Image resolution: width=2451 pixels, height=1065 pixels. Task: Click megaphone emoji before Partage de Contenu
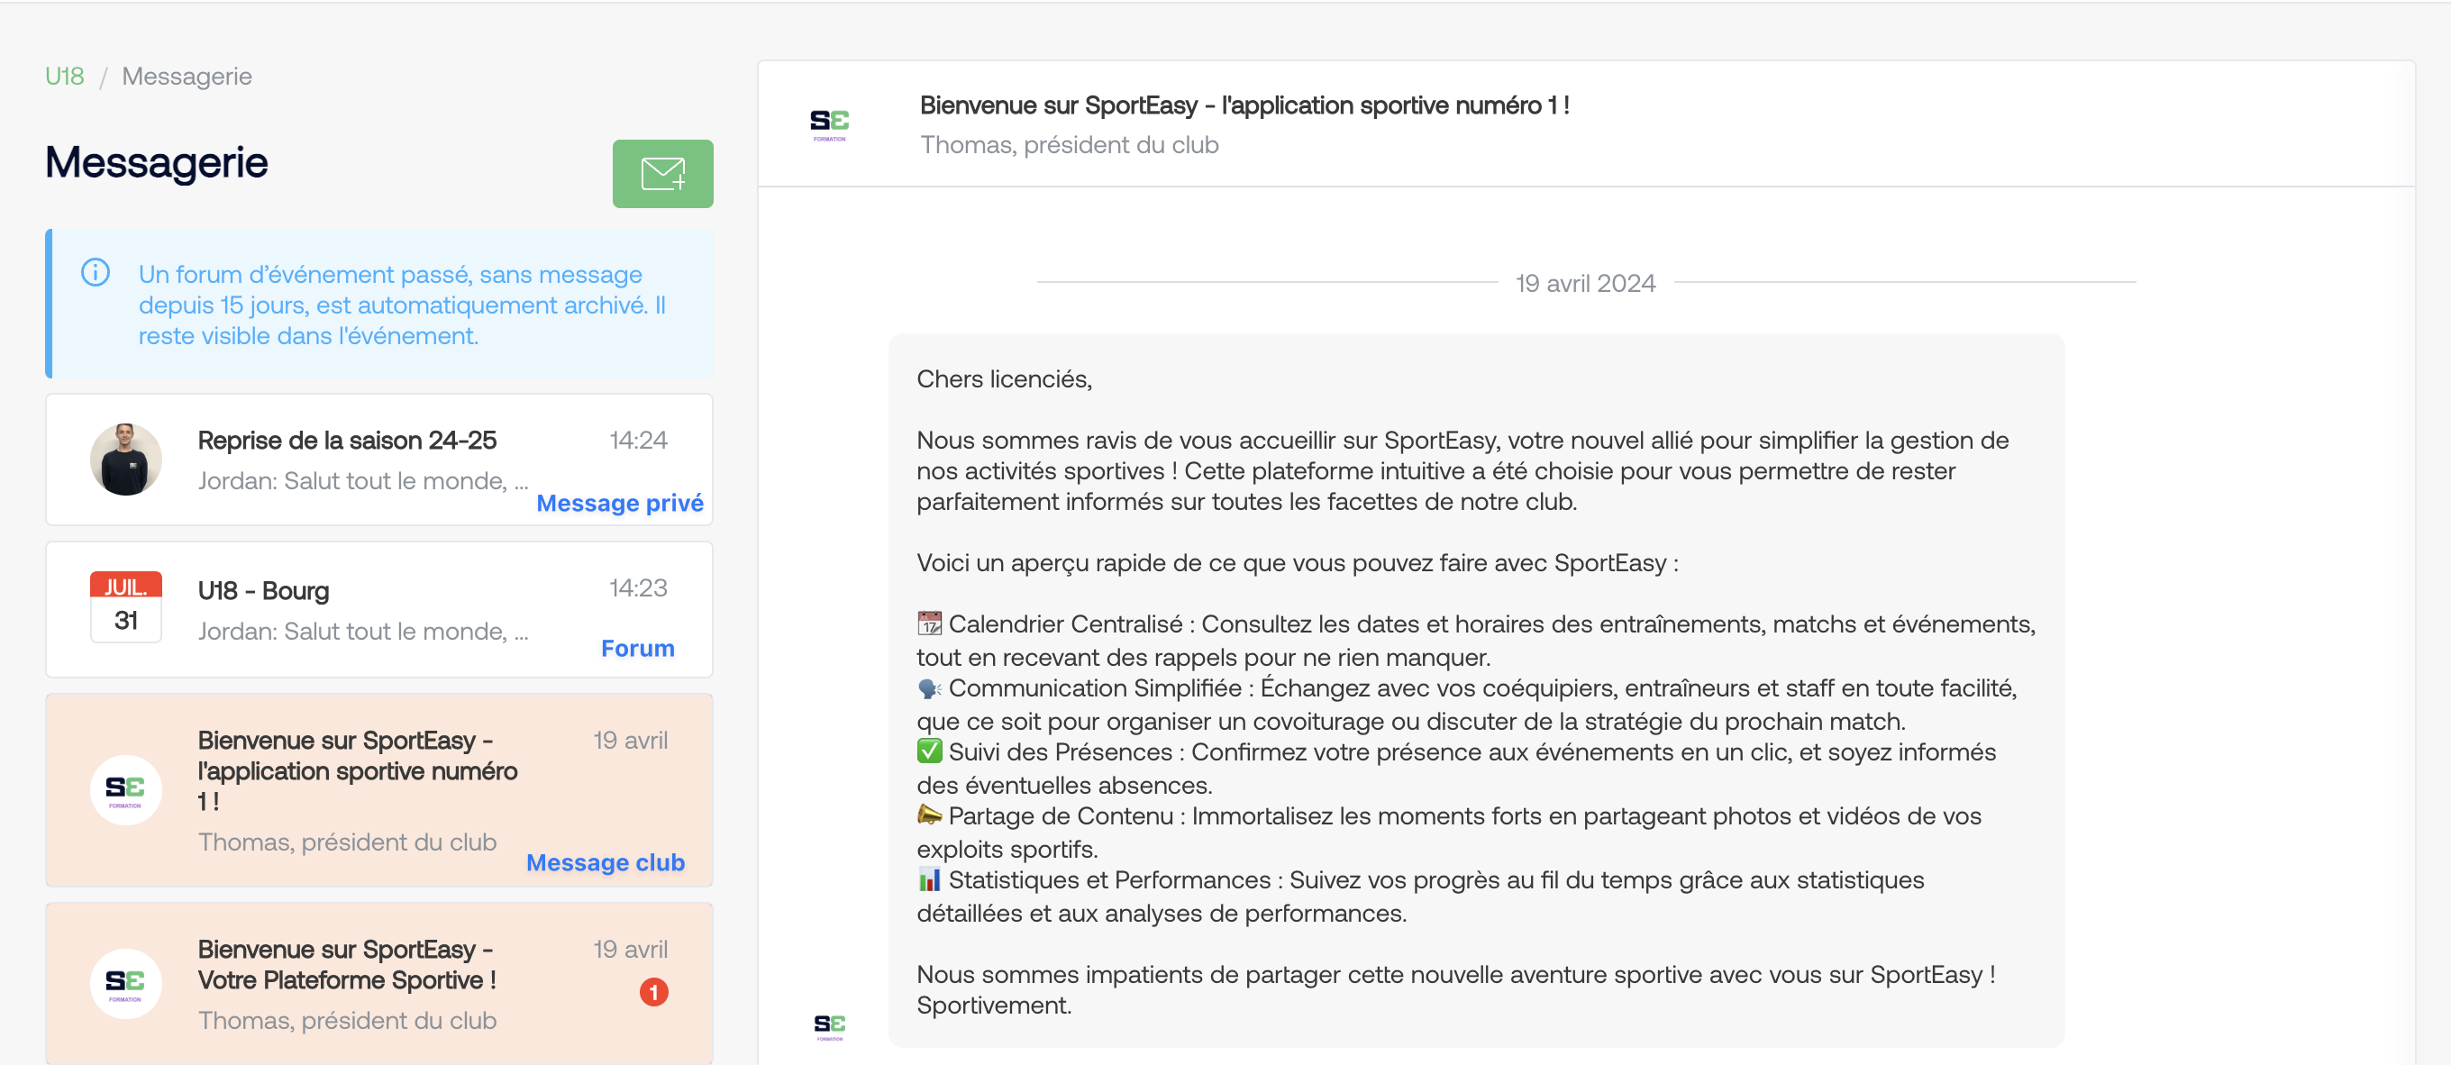(929, 815)
